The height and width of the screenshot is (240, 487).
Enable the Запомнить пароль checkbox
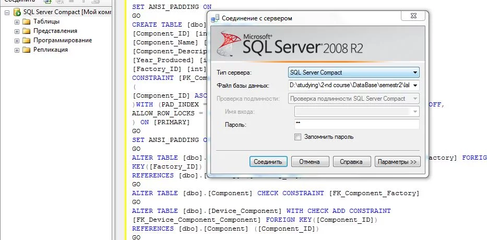pos(298,137)
